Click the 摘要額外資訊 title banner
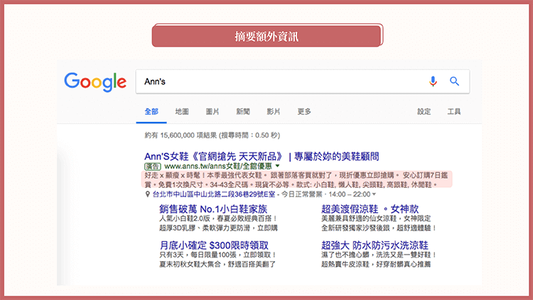The height and width of the screenshot is (300, 533). [x=267, y=35]
